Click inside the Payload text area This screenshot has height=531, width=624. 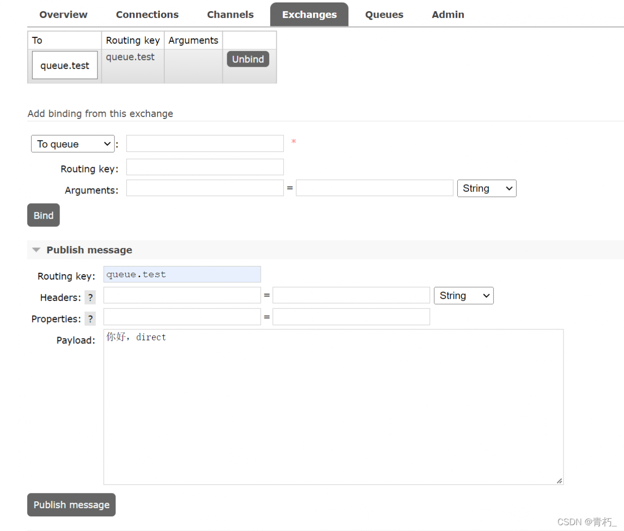(333, 407)
